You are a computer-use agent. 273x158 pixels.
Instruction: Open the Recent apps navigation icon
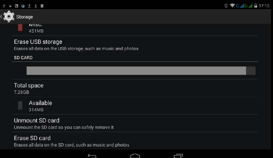178,156
